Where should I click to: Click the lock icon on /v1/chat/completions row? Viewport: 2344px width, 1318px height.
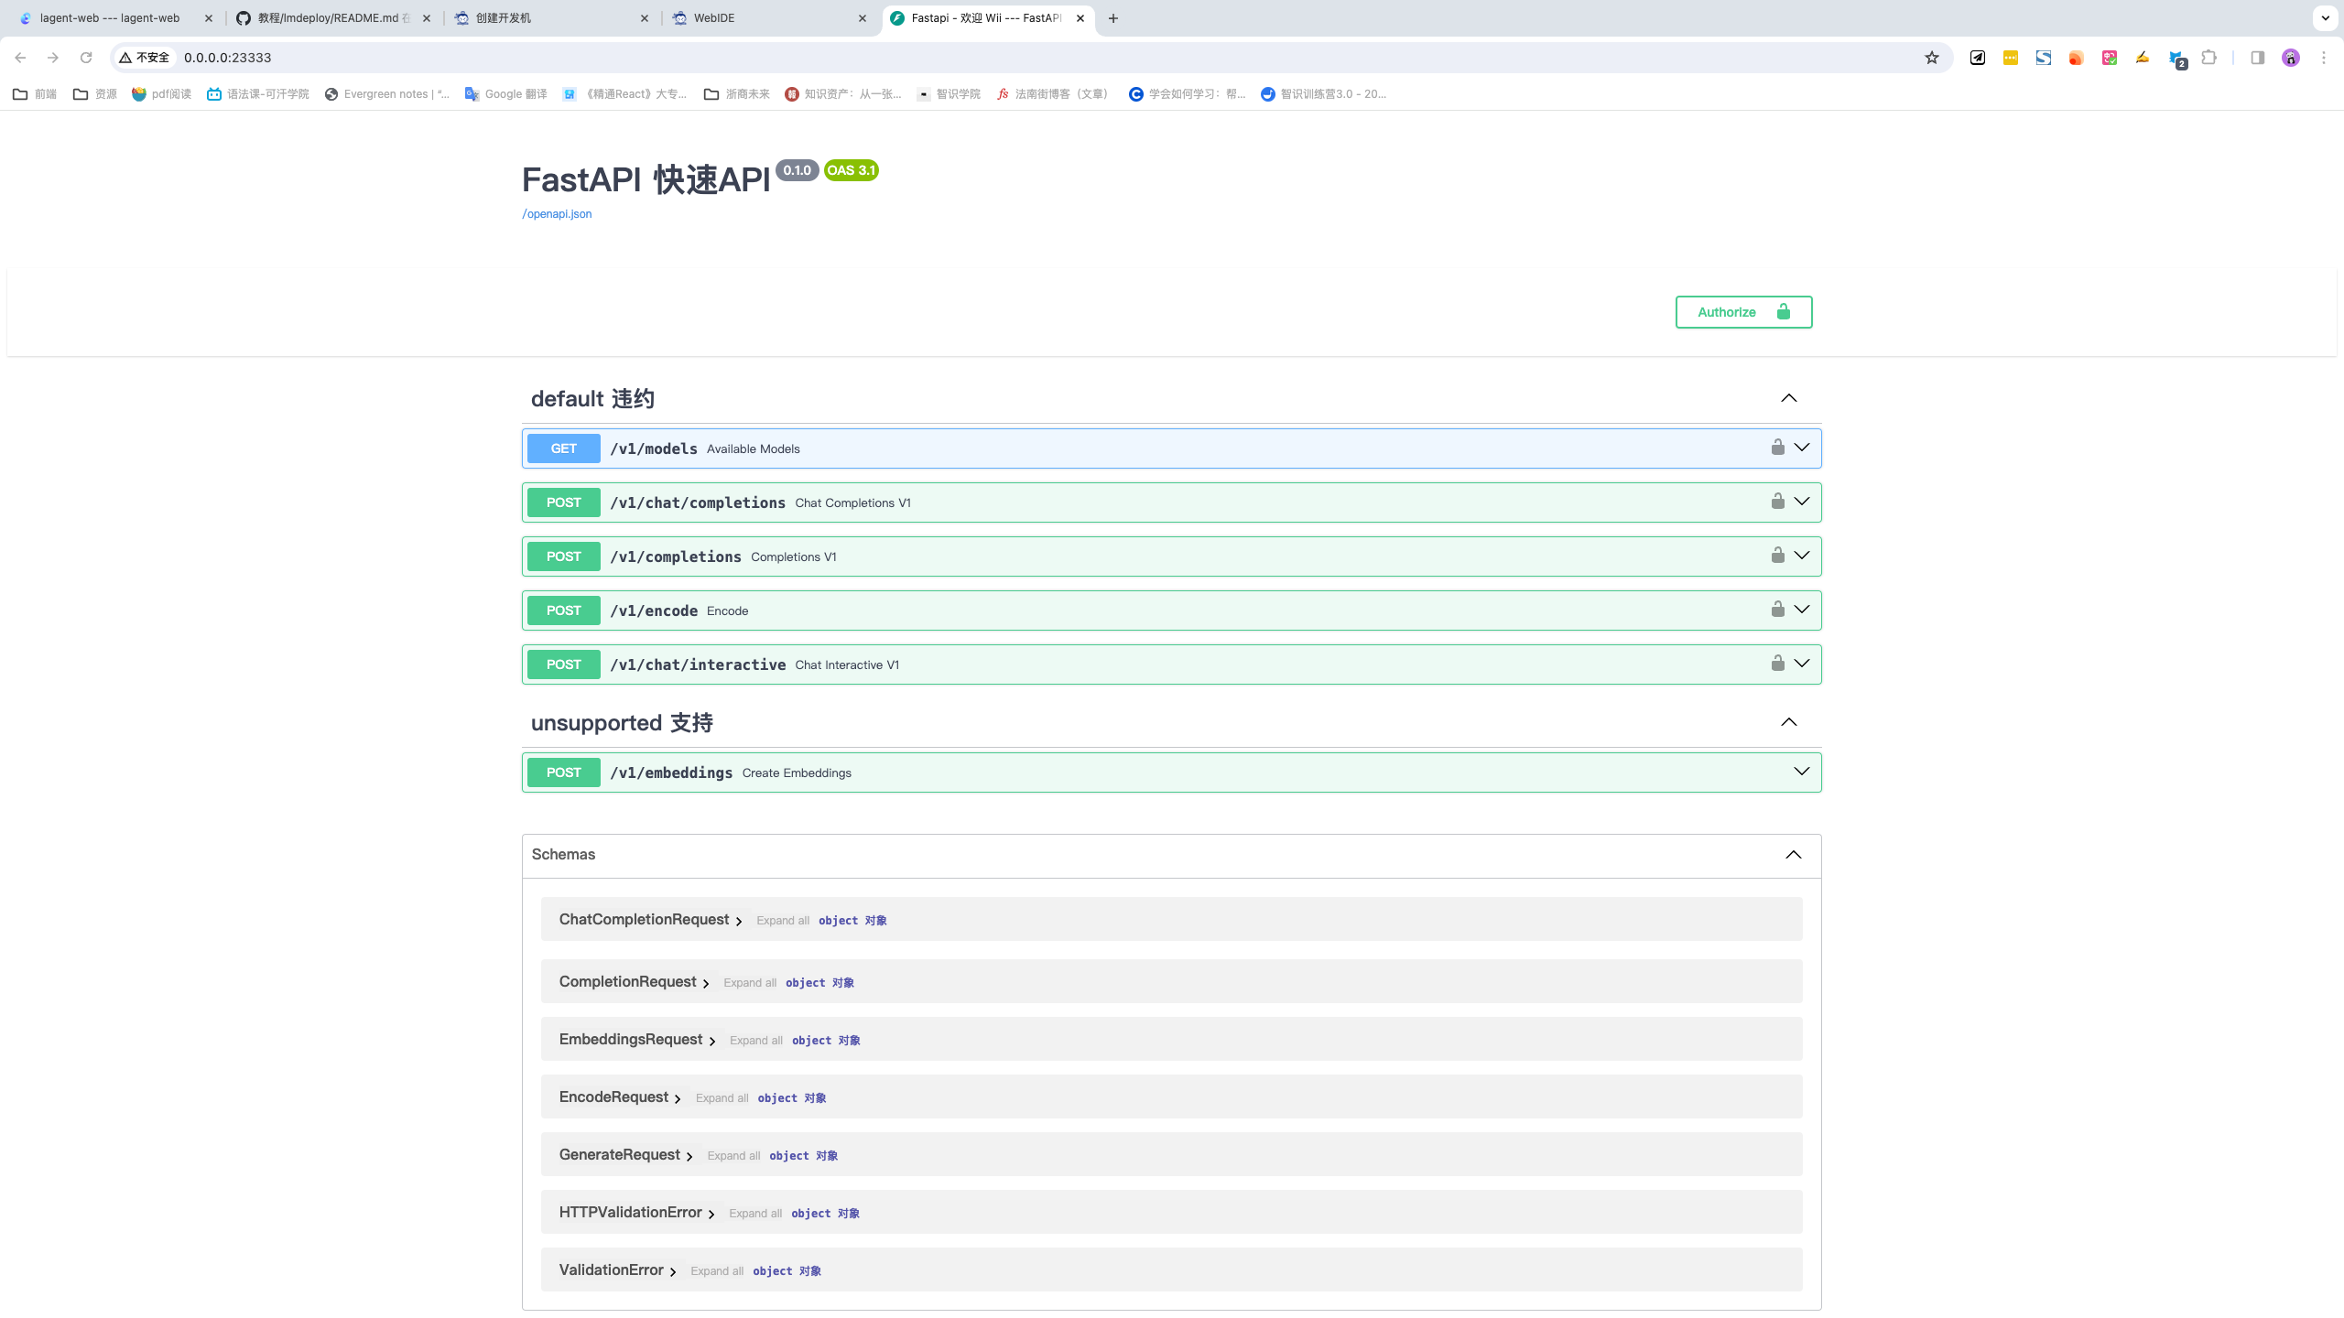1777,502
